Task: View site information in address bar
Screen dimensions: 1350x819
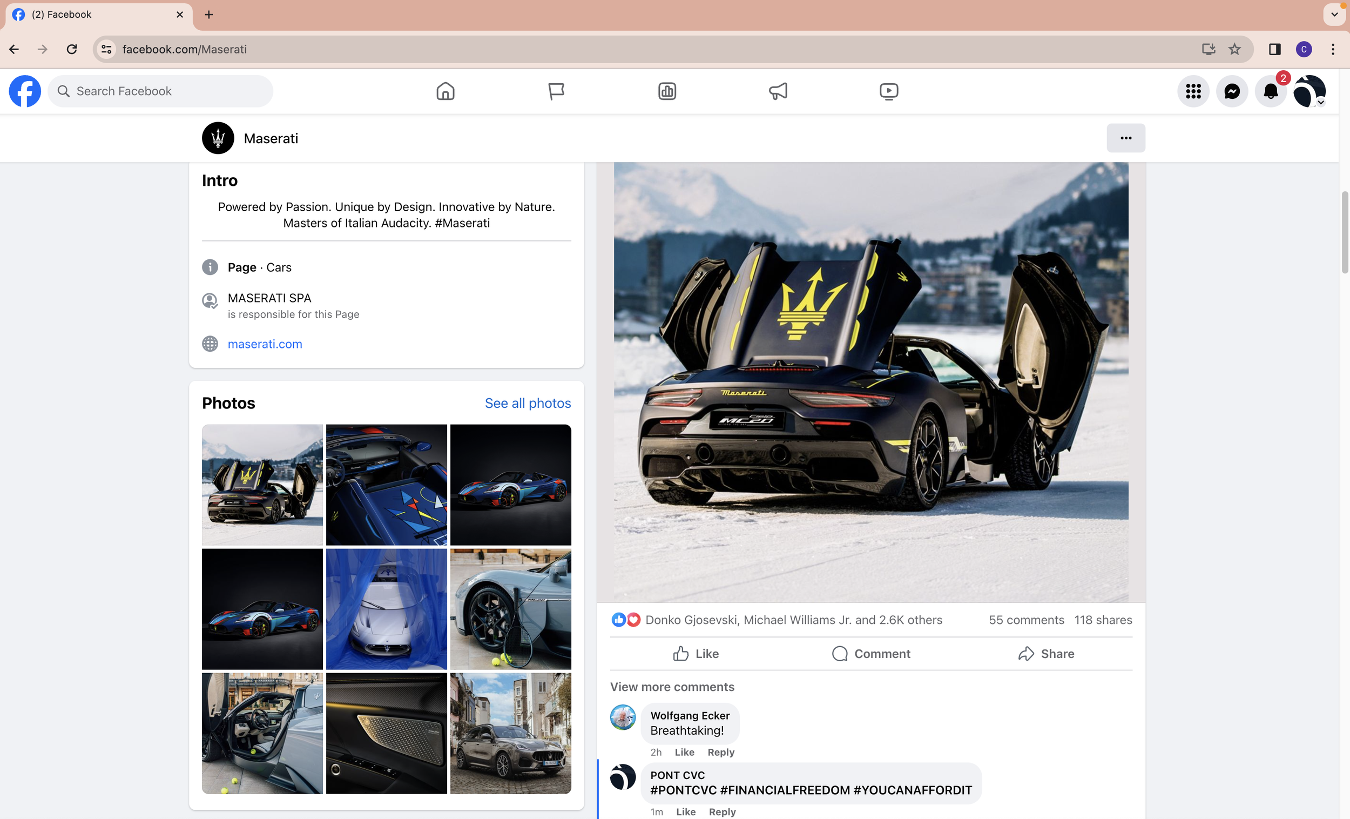Action: coord(107,49)
